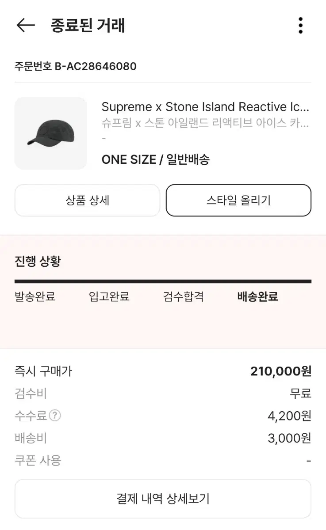
Task: Select the 입고완료 progress step
Action: tap(109, 296)
